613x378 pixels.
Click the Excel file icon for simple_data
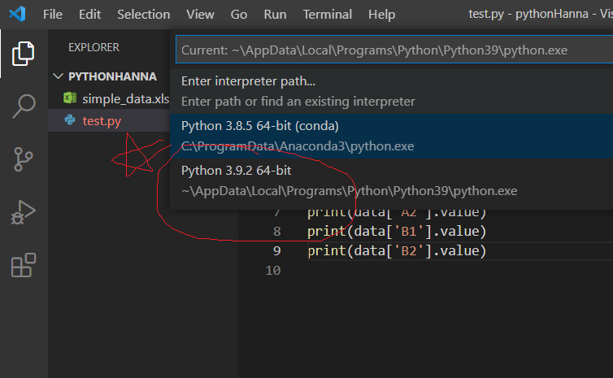click(70, 98)
